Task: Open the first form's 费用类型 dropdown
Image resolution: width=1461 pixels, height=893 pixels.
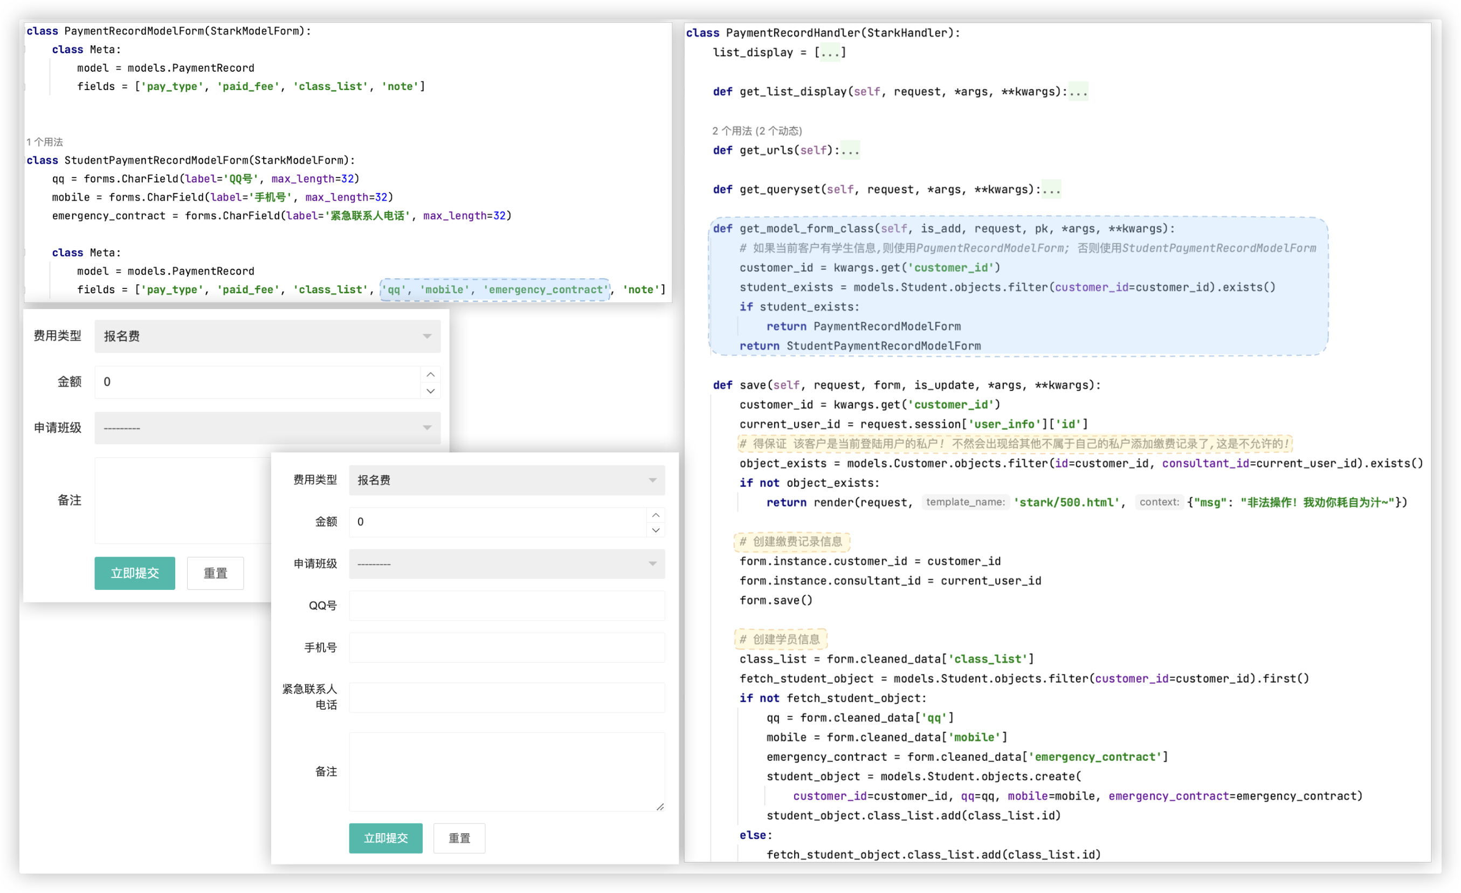Action: (x=267, y=336)
